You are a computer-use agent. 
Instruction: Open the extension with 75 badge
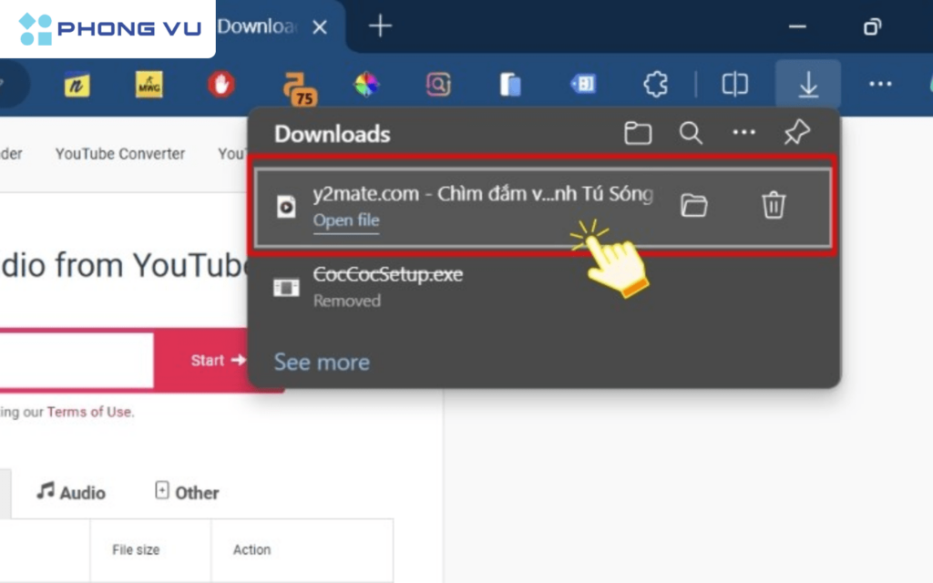(x=298, y=87)
